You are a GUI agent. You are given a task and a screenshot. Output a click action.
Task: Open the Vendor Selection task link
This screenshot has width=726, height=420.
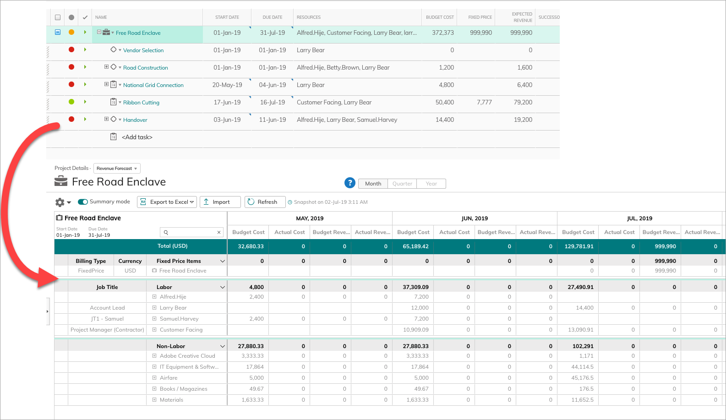point(143,50)
